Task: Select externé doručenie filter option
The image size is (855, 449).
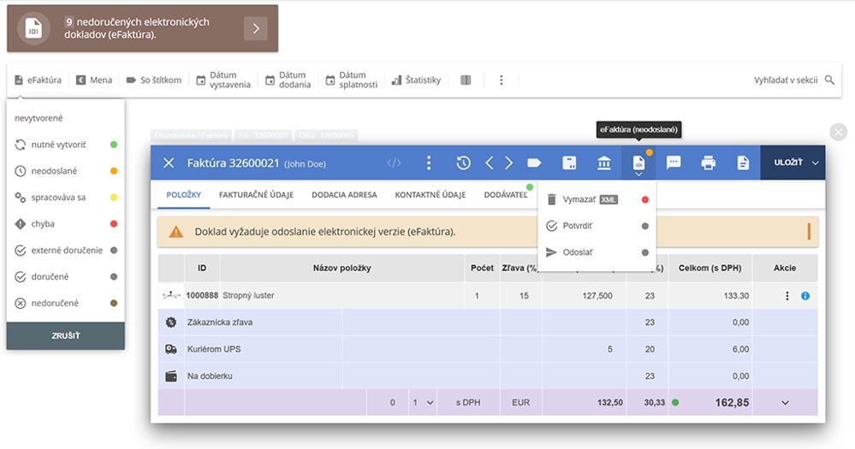Action: point(65,250)
